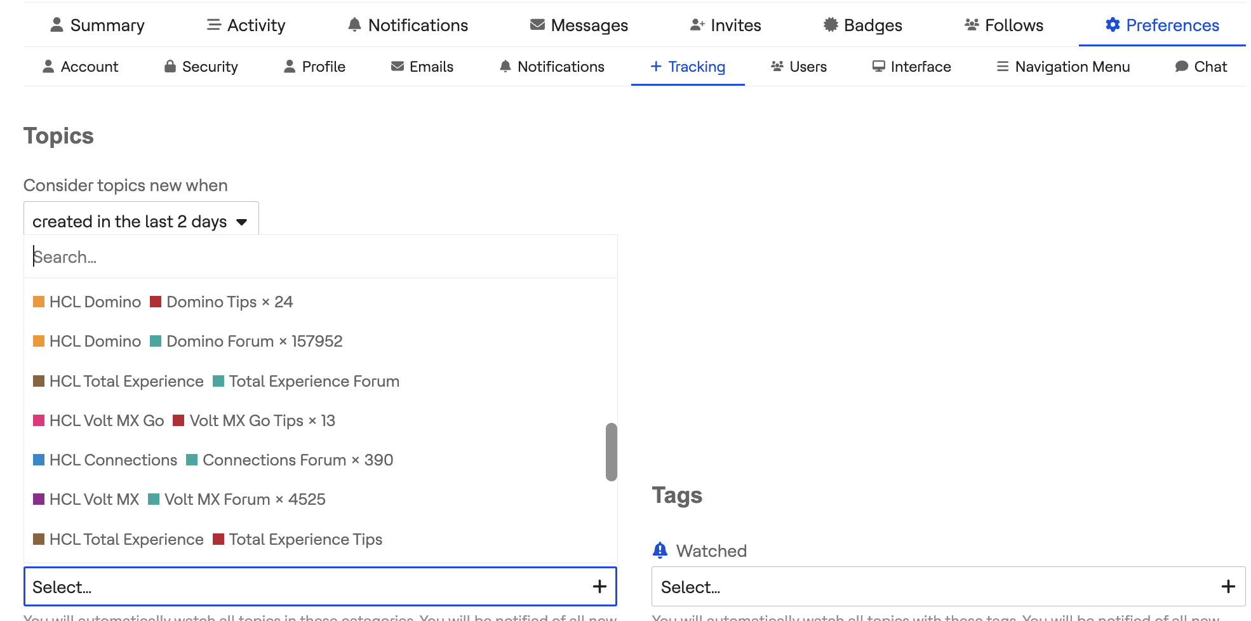Click the category list scrollbar thumb
The image size is (1251, 621).
[x=612, y=452]
